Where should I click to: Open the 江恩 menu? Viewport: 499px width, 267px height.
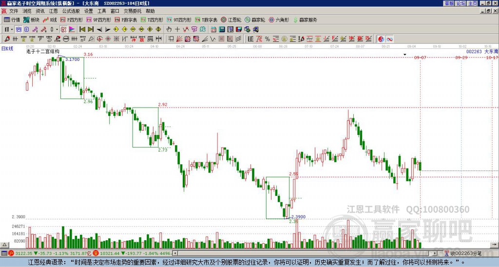[53, 11]
